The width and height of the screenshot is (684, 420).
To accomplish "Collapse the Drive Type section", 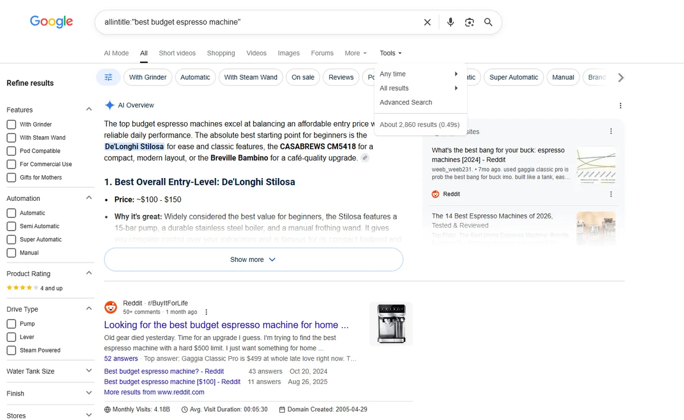I will 89,309.
